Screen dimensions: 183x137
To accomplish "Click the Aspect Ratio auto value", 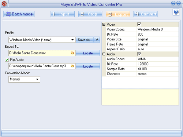I will pyautogui.click(x=141, y=49).
